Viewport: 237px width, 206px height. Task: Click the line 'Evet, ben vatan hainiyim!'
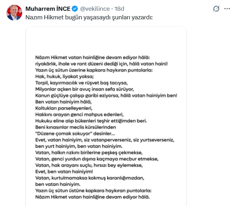click(64, 172)
